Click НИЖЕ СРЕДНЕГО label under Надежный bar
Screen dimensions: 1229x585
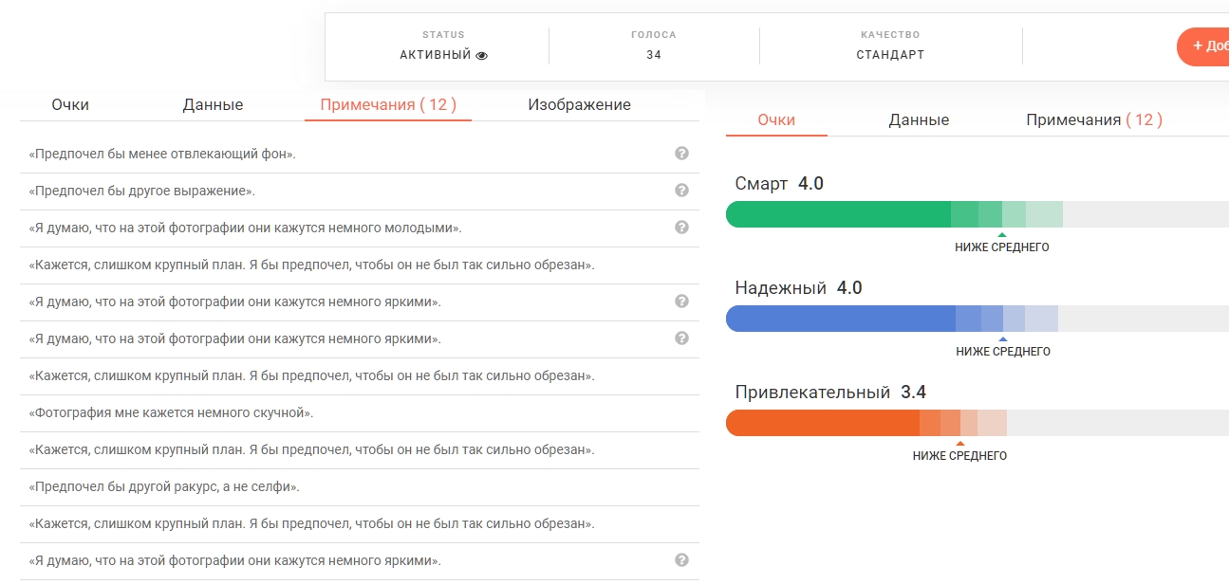1003,352
